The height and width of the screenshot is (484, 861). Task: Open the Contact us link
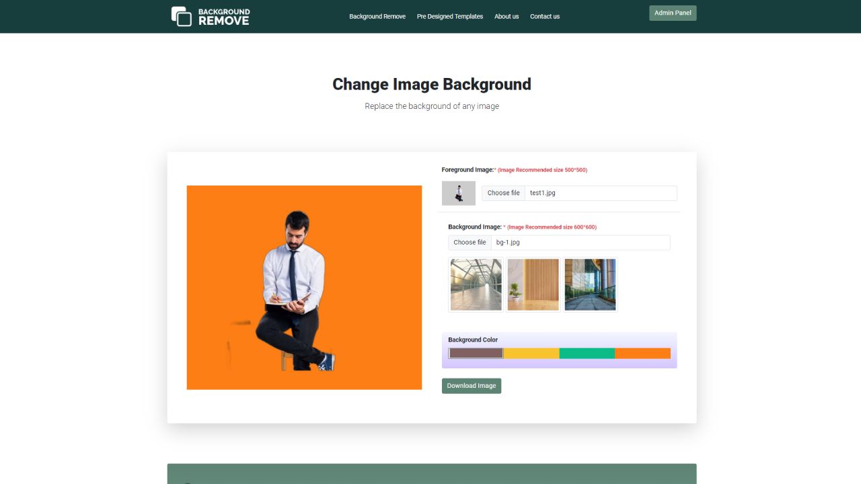(x=544, y=16)
